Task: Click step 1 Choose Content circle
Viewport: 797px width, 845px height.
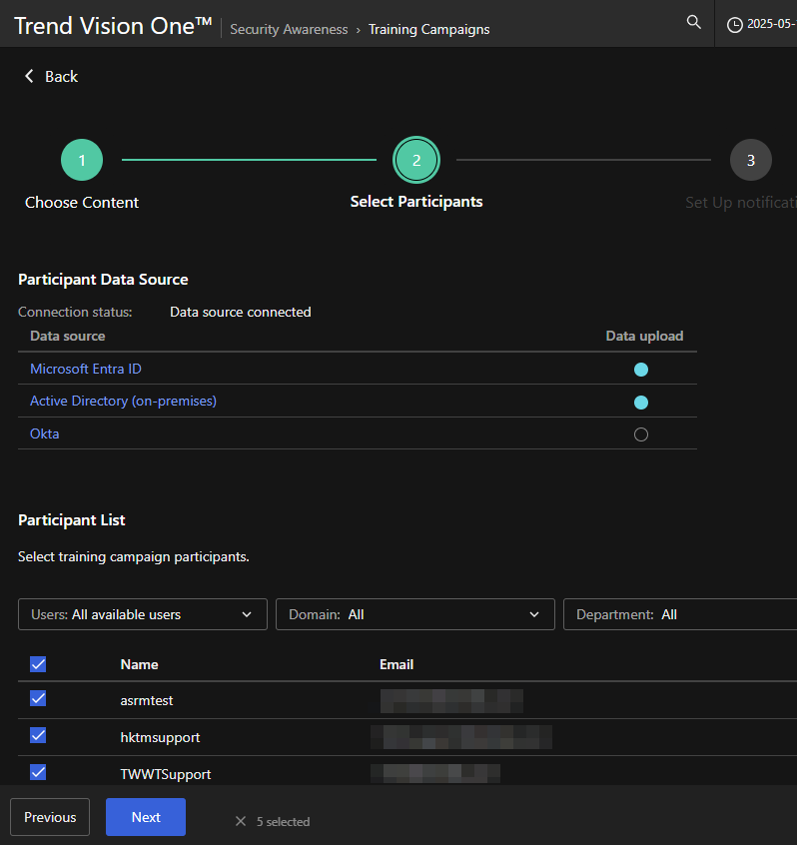Action: click(82, 160)
